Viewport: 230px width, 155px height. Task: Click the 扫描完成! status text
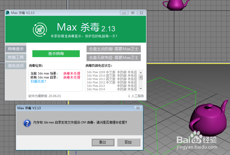(38, 81)
